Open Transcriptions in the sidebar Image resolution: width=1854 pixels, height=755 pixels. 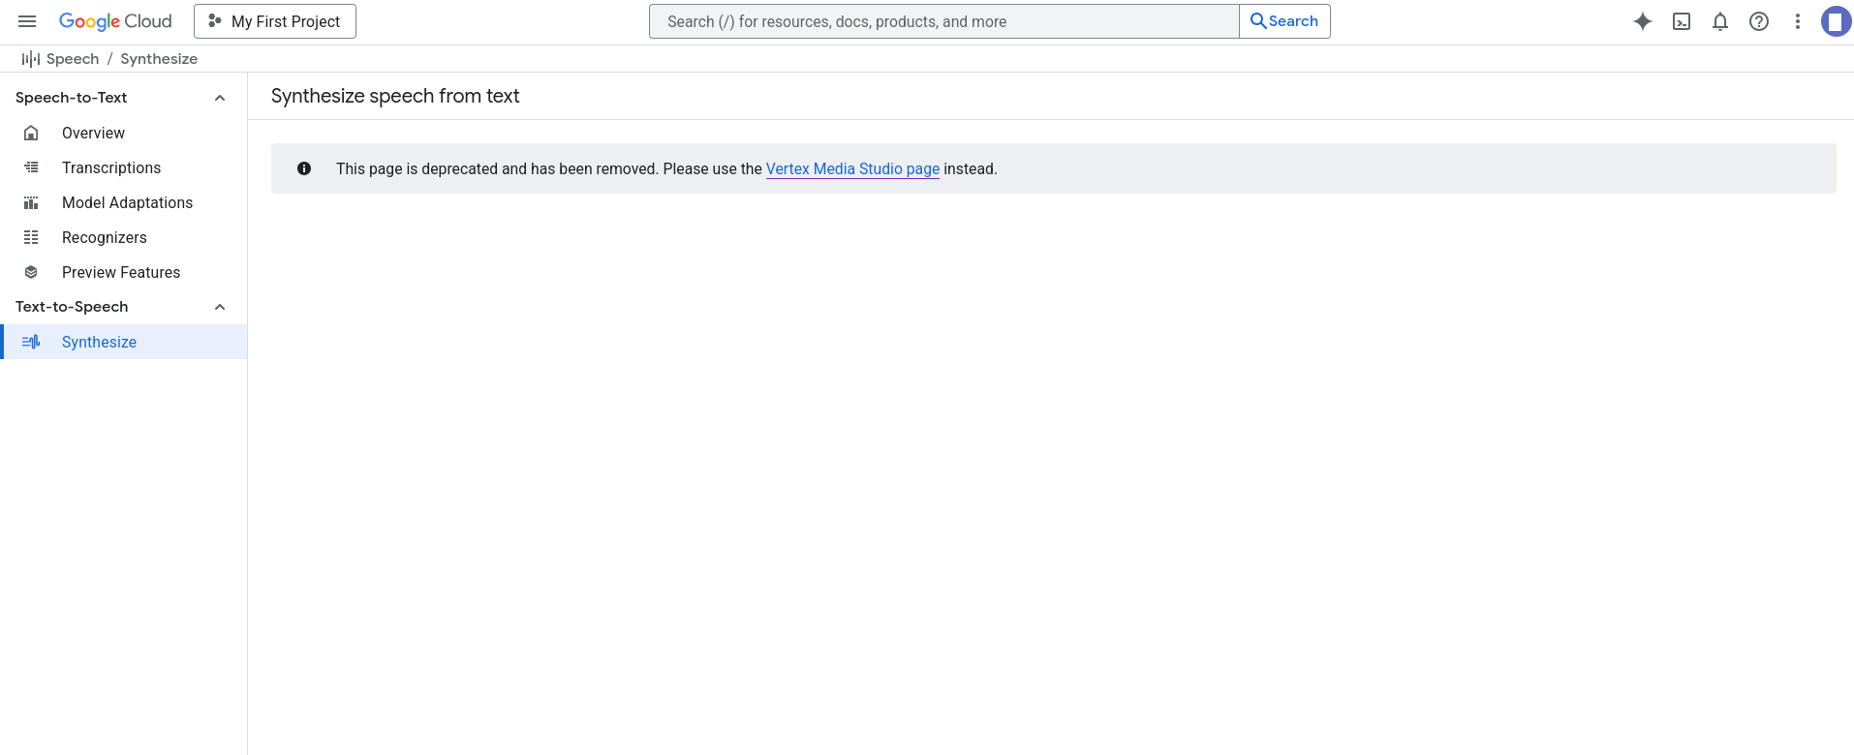(x=111, y=167)
